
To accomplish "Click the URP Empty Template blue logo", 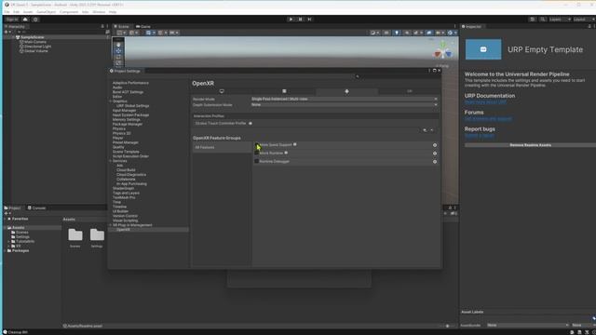I will (483, 49).
